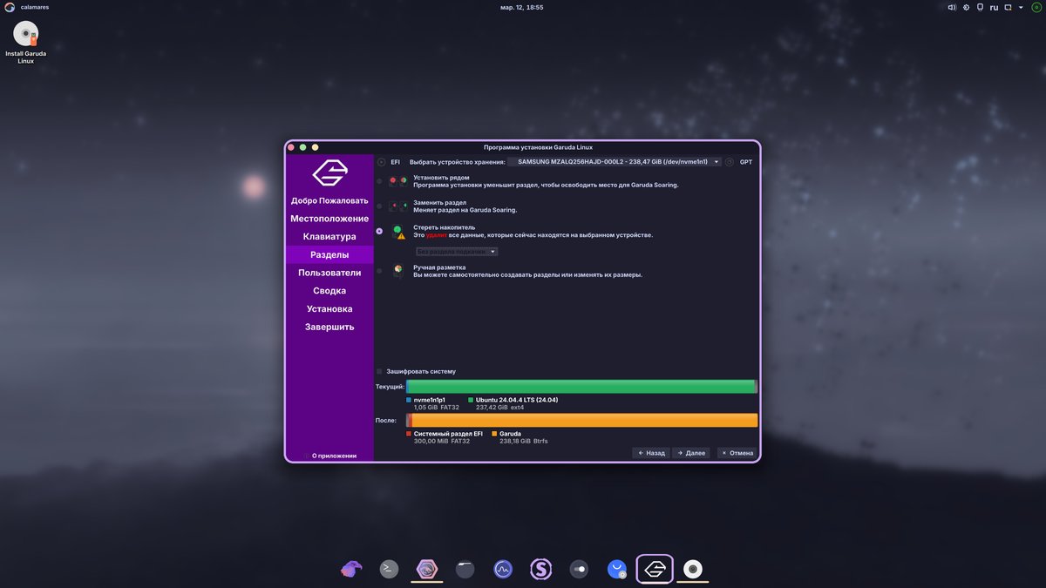Go to the 'Пользователи' step in sidebar
This screenshot has width=1046, height=588.
[x=329, y=273]
